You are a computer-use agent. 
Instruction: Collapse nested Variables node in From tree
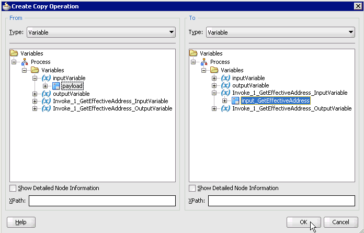tap(24, 70)
